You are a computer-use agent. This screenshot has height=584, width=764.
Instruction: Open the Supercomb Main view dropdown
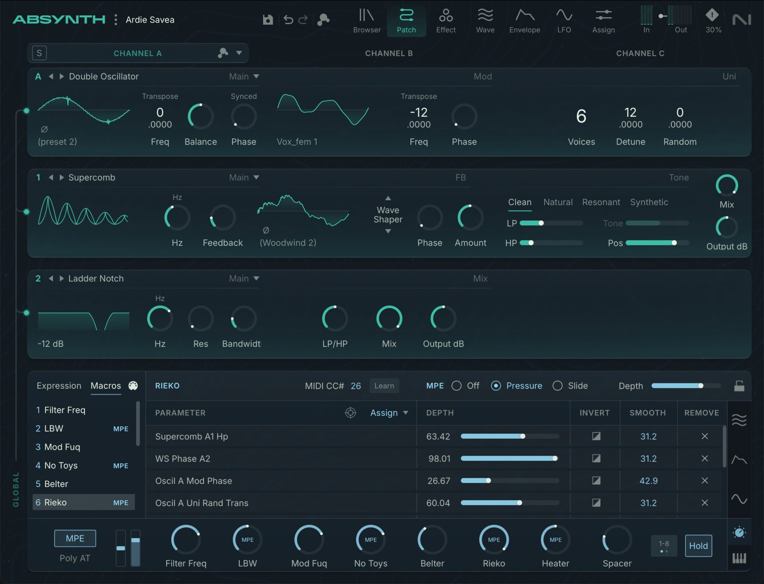point(244,178)
